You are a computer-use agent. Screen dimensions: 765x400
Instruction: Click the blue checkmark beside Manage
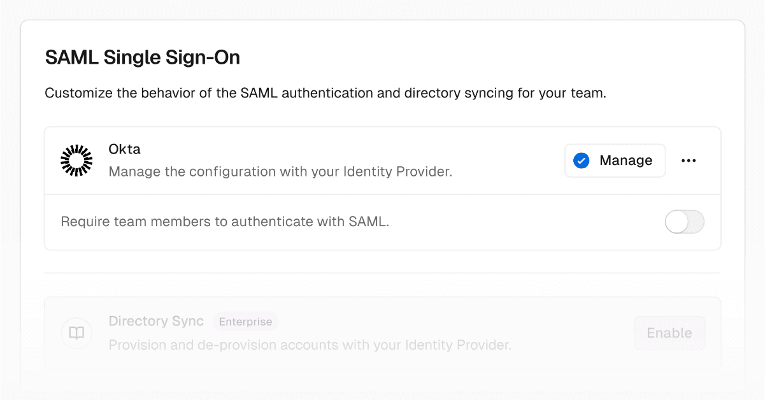[581, 161]
